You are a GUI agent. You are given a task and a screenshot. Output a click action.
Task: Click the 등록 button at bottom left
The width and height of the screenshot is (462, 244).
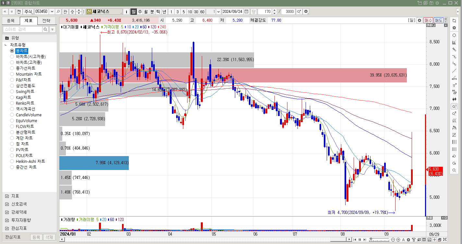pos(36,237)
